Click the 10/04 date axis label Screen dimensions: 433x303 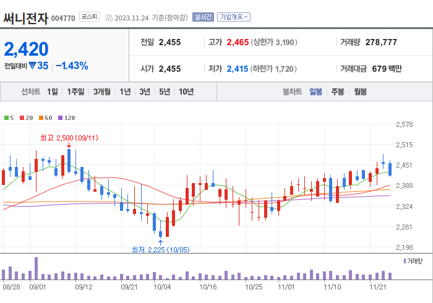[162, 287]
